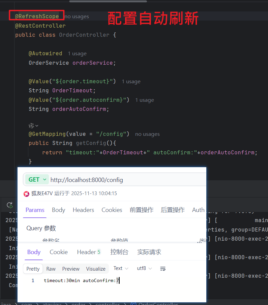Click the Query 参数 section heading
The image size is (268, 305).
point(41,228)
